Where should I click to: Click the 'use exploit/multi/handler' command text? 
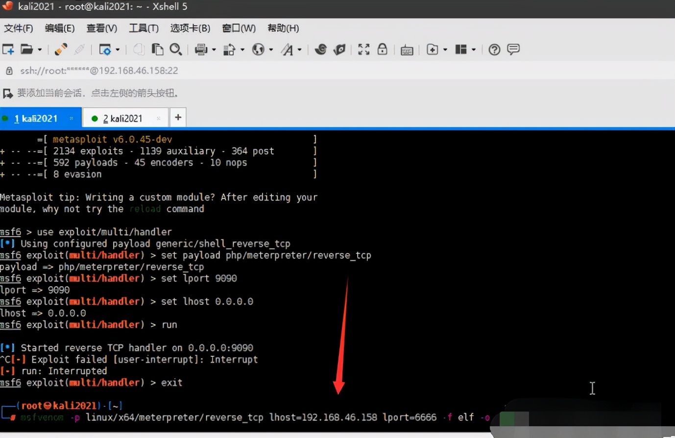point(104,232)
